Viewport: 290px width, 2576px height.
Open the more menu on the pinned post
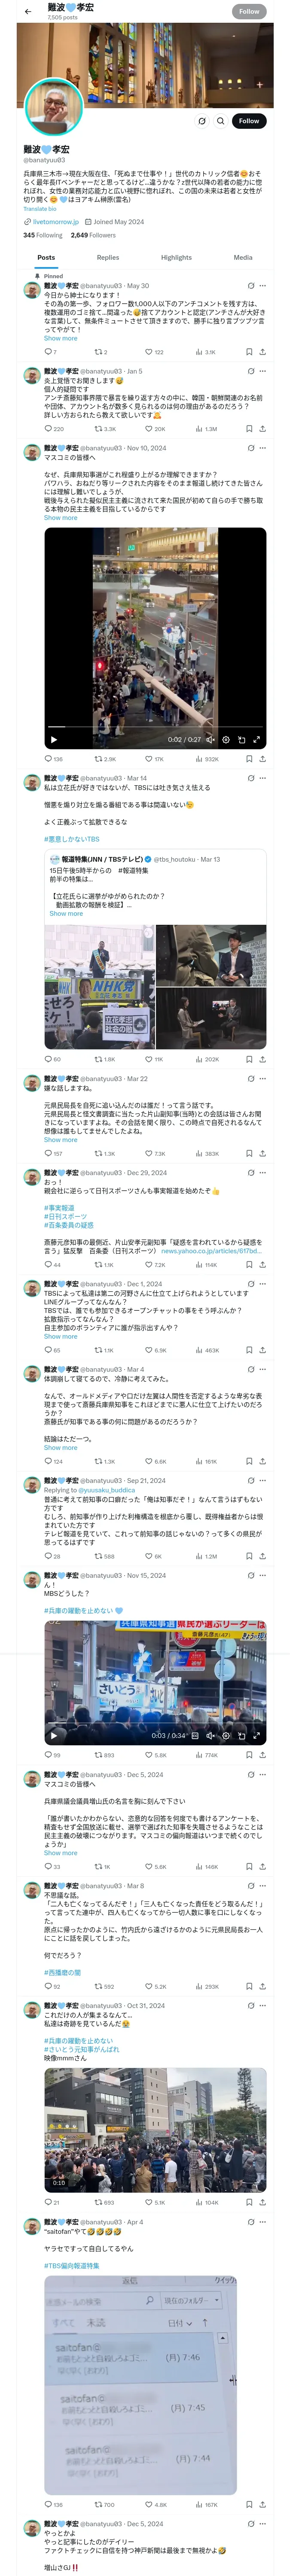coord(263,285)
